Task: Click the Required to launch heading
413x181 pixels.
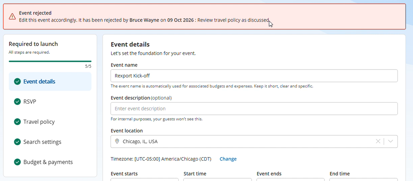Action: click(33, 44)
